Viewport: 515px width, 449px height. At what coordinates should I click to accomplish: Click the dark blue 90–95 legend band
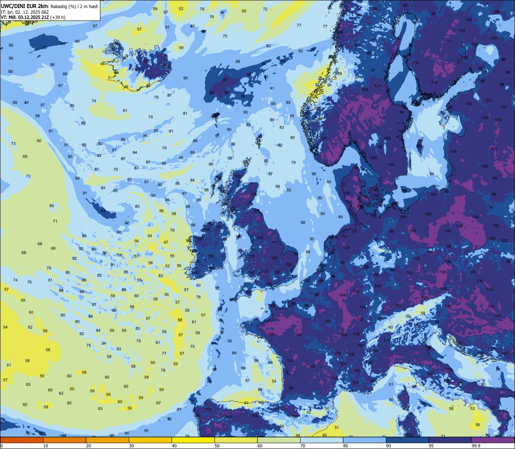407,440
